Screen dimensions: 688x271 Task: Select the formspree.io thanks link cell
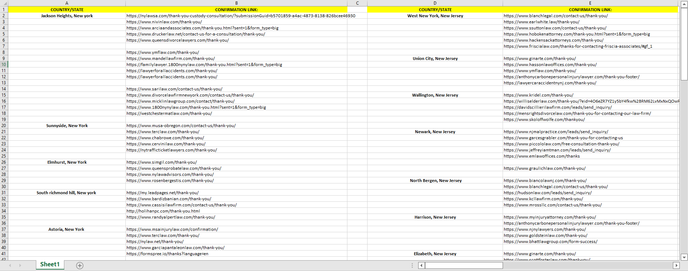(x=236, y=254)
